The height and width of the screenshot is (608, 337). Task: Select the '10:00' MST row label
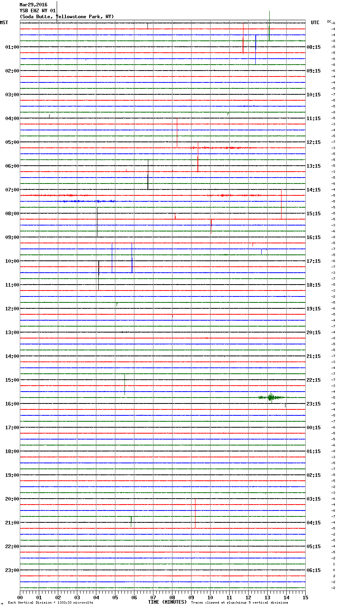click(x=12, y=261)
